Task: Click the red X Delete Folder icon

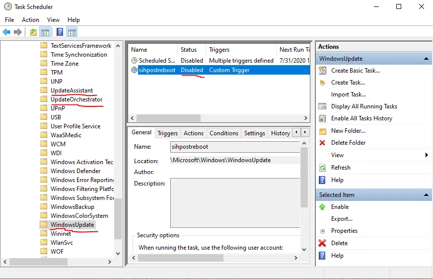Action: [322, 143]
